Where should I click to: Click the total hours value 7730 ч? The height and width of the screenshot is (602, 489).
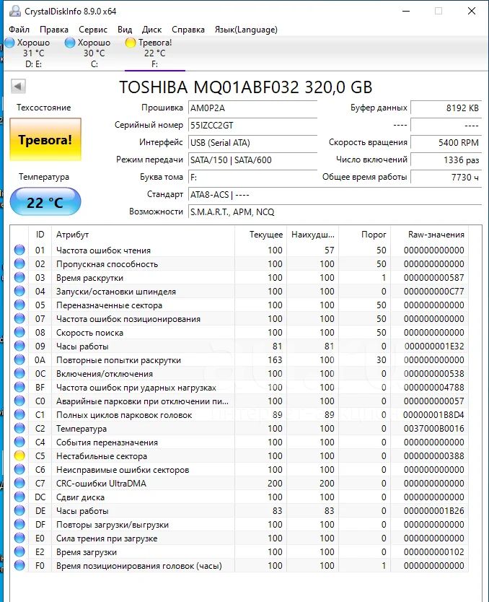pos(446,177)
